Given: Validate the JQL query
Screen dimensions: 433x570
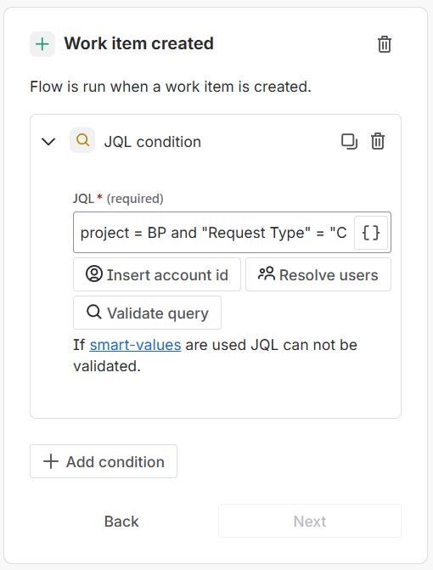Looking at the screenshot, I should point(147,313).
